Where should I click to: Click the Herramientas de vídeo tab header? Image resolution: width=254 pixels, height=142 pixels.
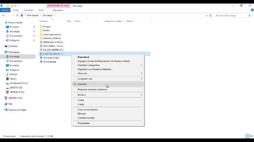point(58,6)
